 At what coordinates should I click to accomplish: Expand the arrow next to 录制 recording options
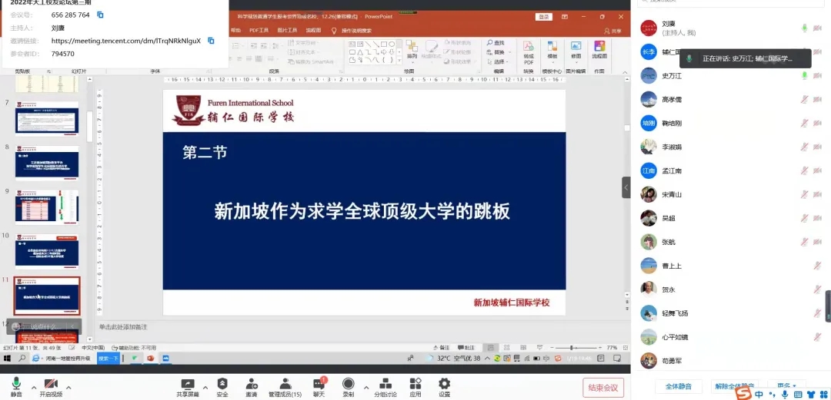tap(365, 387)
